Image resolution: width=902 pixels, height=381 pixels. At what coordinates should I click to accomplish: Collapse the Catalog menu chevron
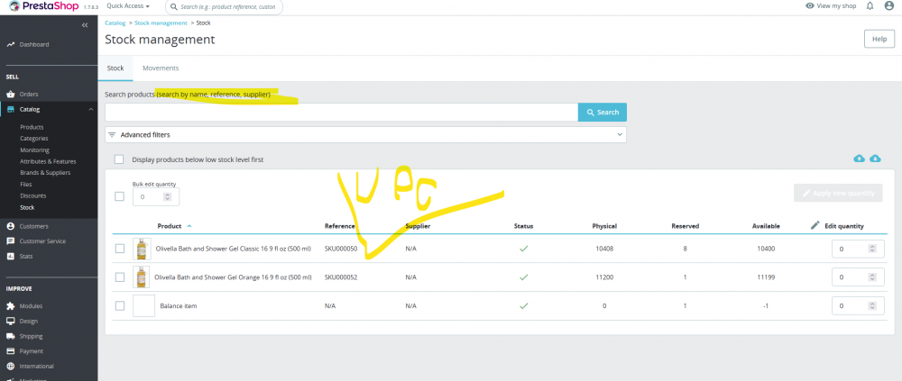90,109
